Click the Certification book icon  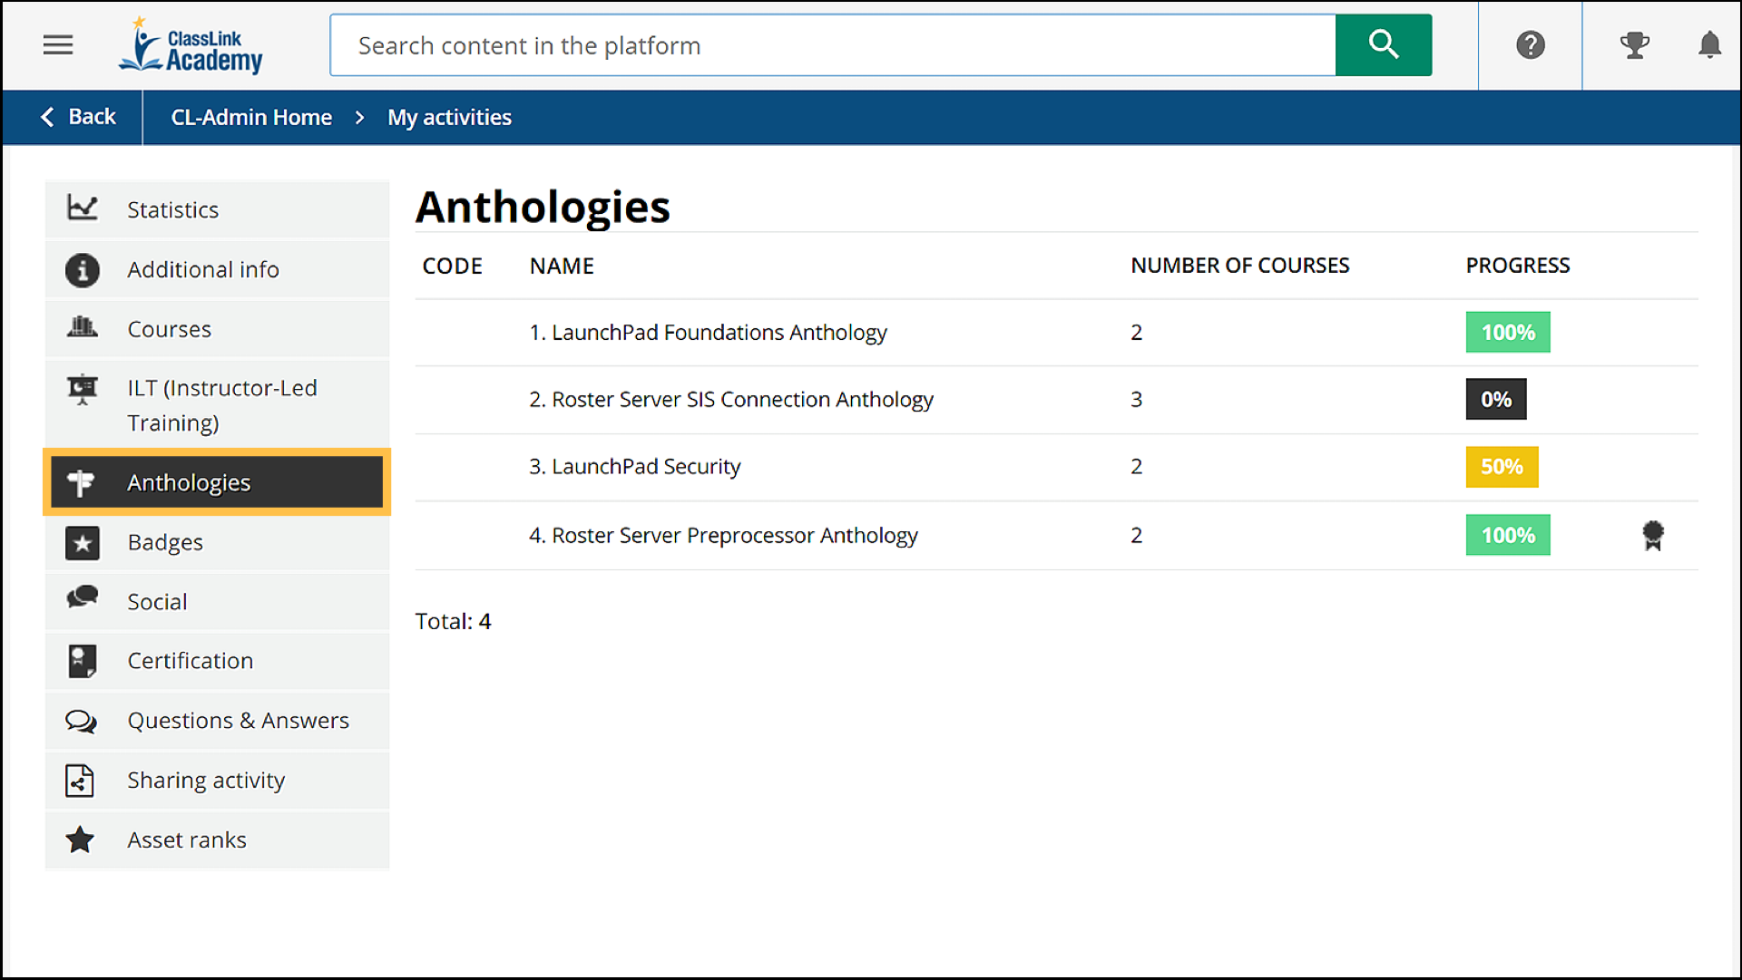[83, 661]
